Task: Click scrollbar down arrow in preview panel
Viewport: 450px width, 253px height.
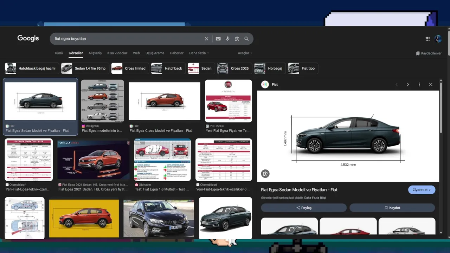Action: click(441, 233)
